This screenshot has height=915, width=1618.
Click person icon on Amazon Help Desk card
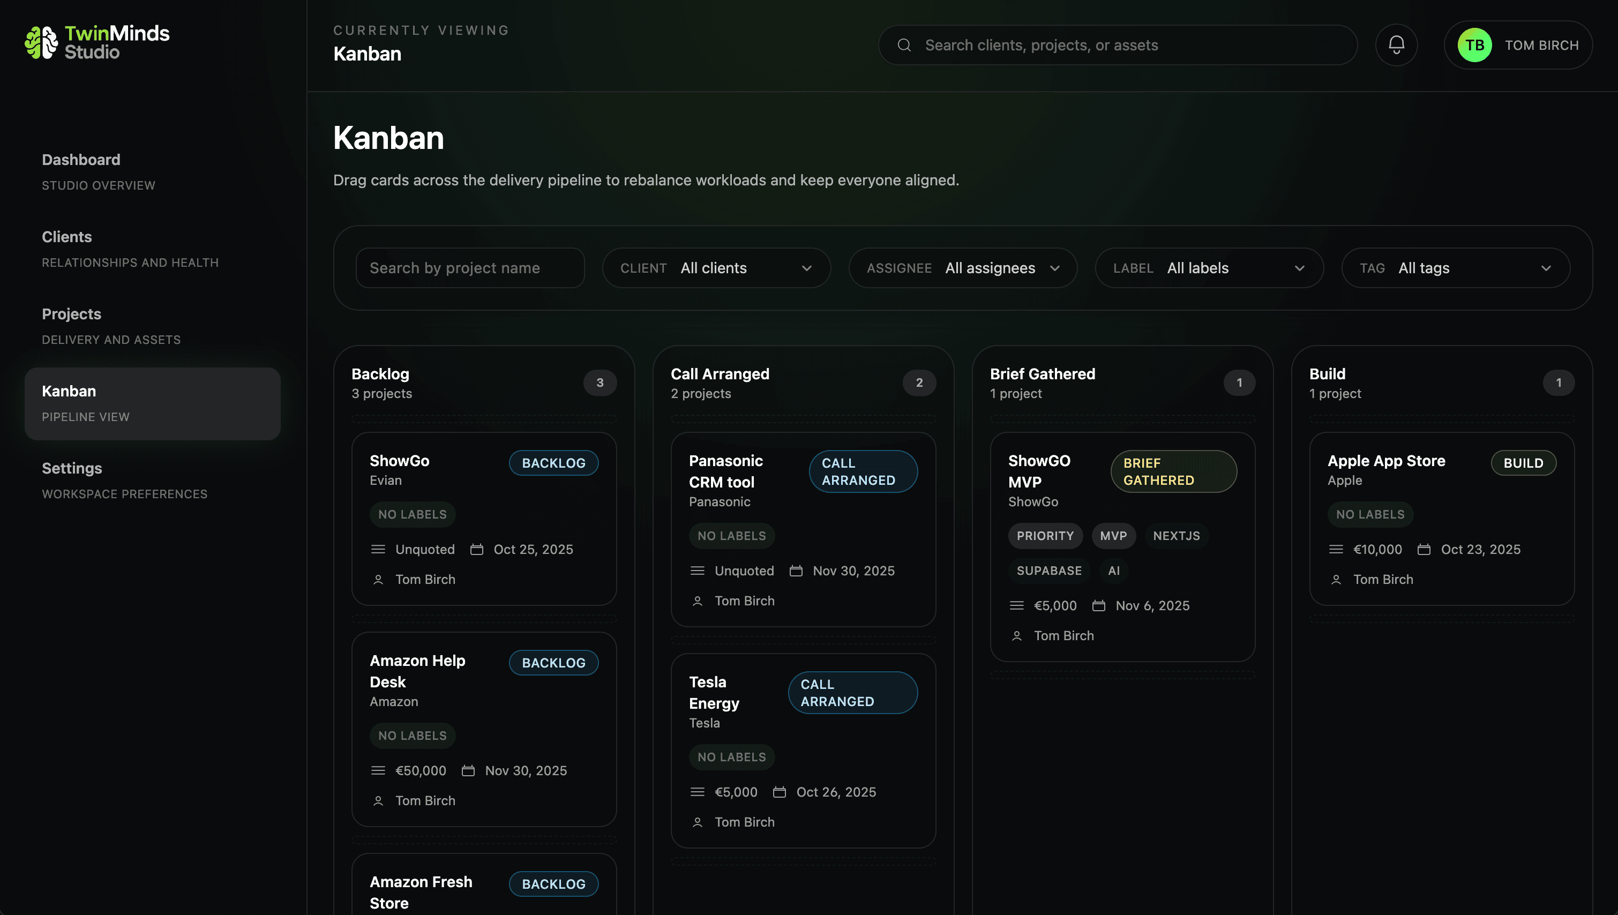(378, 800)
